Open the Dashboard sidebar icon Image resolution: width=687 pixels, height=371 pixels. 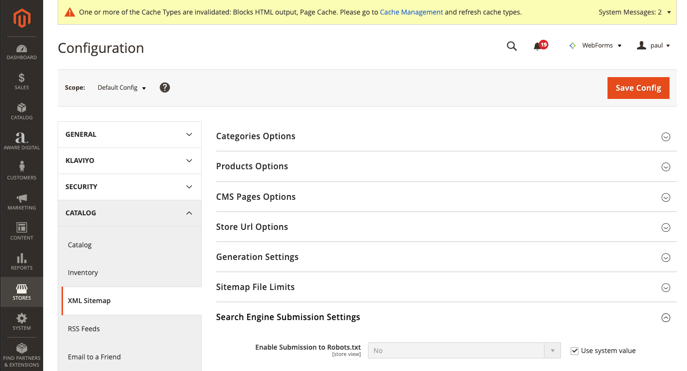coord(21,52)
